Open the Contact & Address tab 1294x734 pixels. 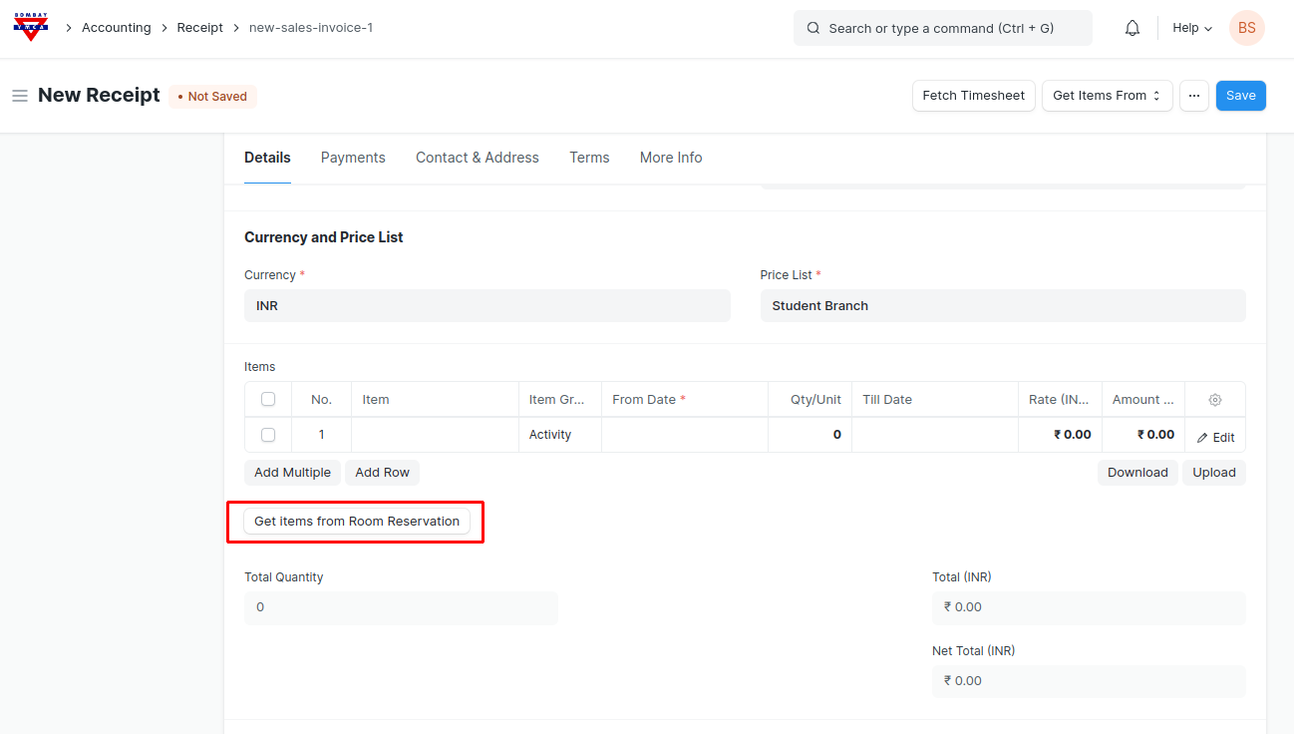477,158
